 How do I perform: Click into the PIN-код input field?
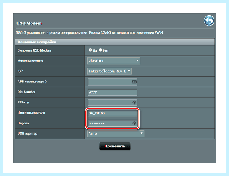(x=113, y=103)
